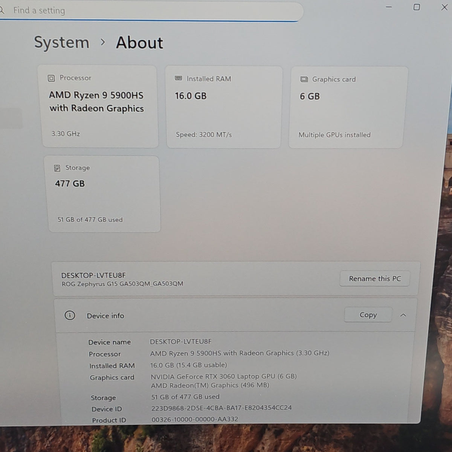
Task: Select the Multiple GPUs installed text
Action: (x=334, y=135)
